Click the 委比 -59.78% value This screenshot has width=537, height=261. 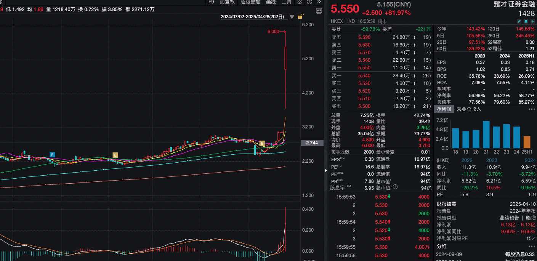[370, 29]
